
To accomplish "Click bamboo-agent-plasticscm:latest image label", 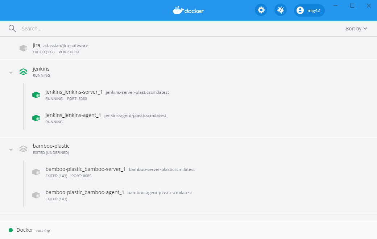I will pyautogui.click(x=159, y=193).
